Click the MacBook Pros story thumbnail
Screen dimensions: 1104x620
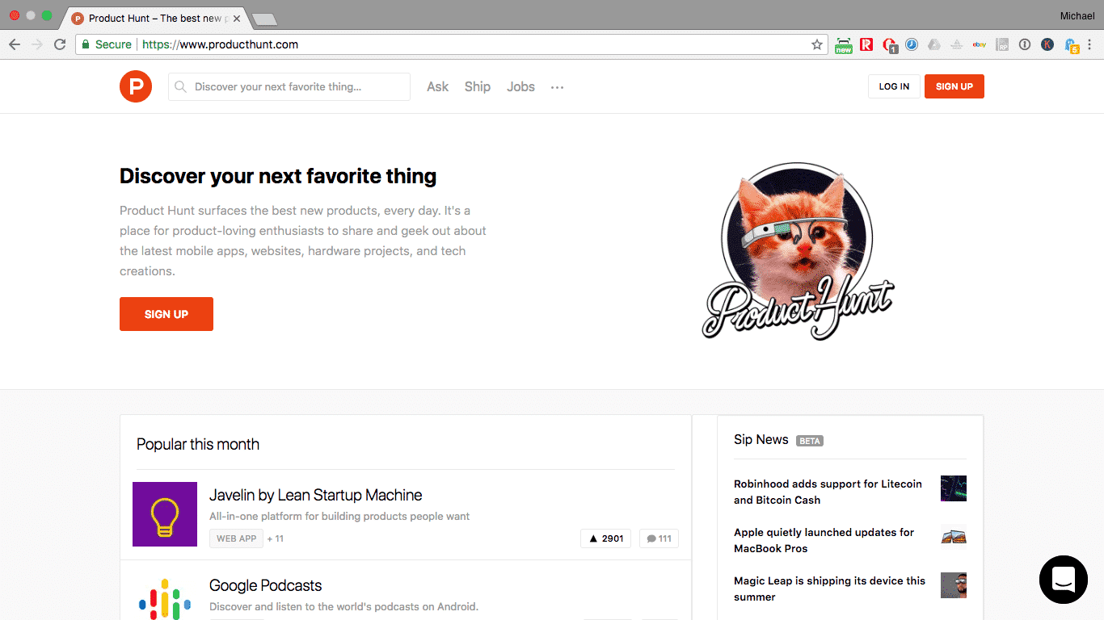coord(954,537)
